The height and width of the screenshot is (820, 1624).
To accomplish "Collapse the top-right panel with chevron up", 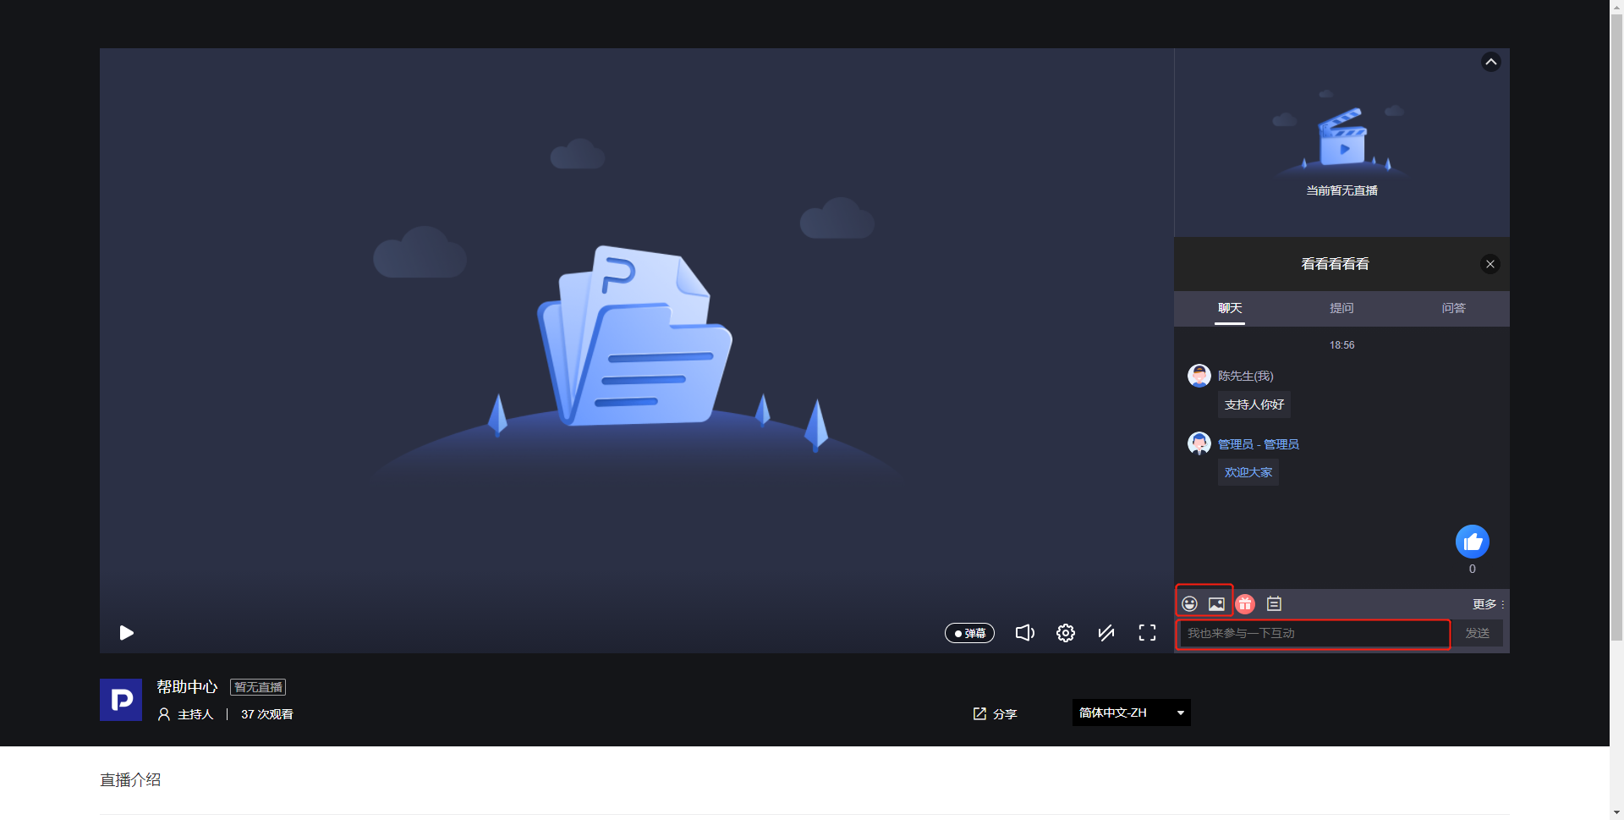I will pyautogui.click(x=1491, y=62).
